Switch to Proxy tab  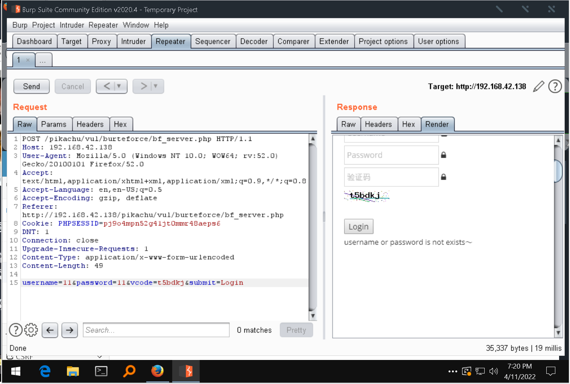102,41
